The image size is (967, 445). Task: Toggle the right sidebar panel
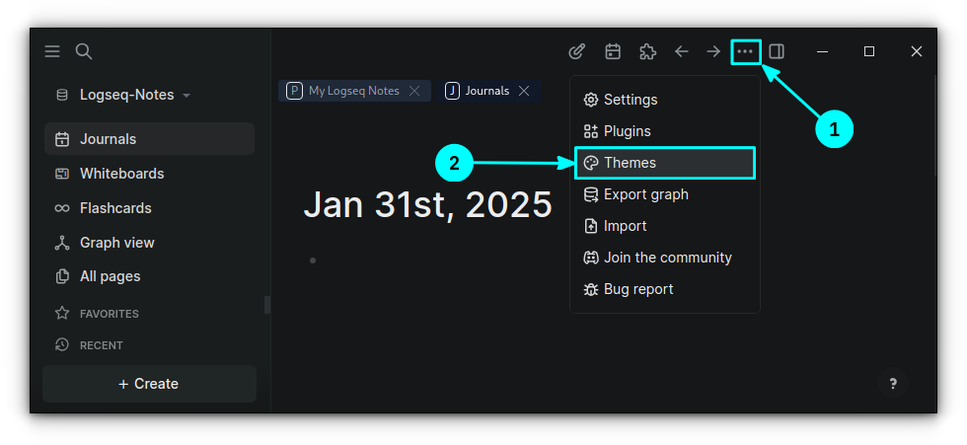pyautogui.click(x=777, y=51)
